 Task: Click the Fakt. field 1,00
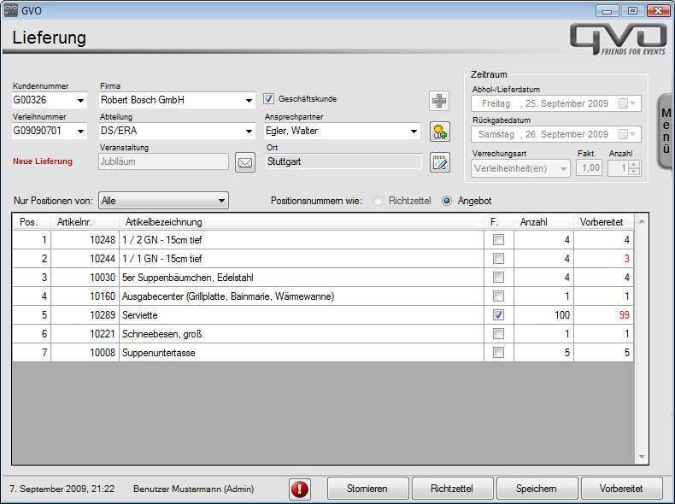590,167
